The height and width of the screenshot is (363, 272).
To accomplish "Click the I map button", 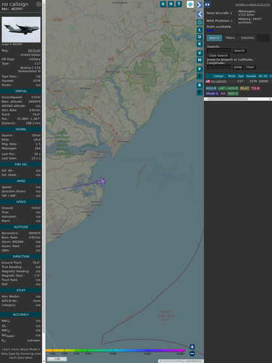I will coord(199,76).
